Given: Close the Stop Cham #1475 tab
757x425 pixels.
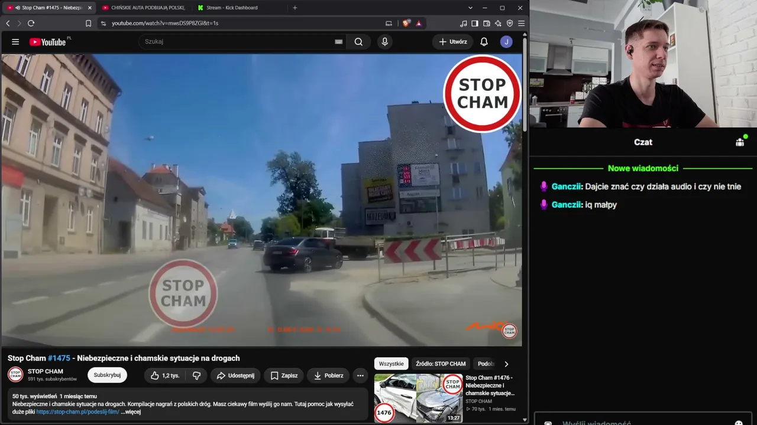Looking at the screenshot, I should (x=90, y=8).
